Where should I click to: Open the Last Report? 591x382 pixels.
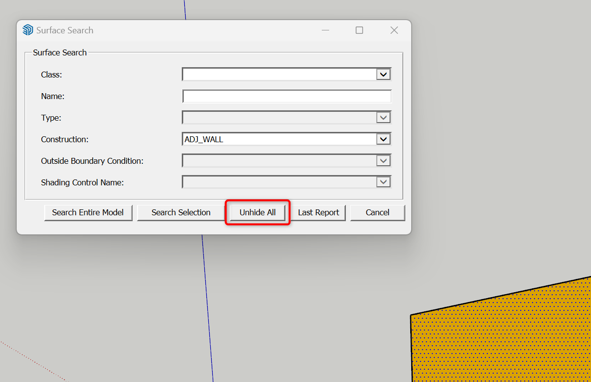tap(318, 213)
